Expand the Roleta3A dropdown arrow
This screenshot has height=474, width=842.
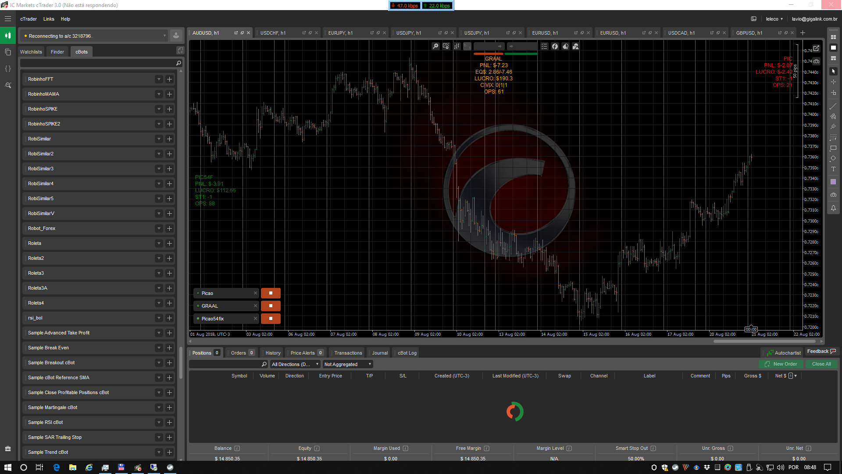tap(159, 288)
